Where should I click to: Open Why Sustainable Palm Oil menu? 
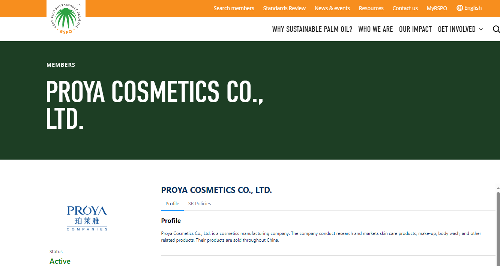coord(312,29)
